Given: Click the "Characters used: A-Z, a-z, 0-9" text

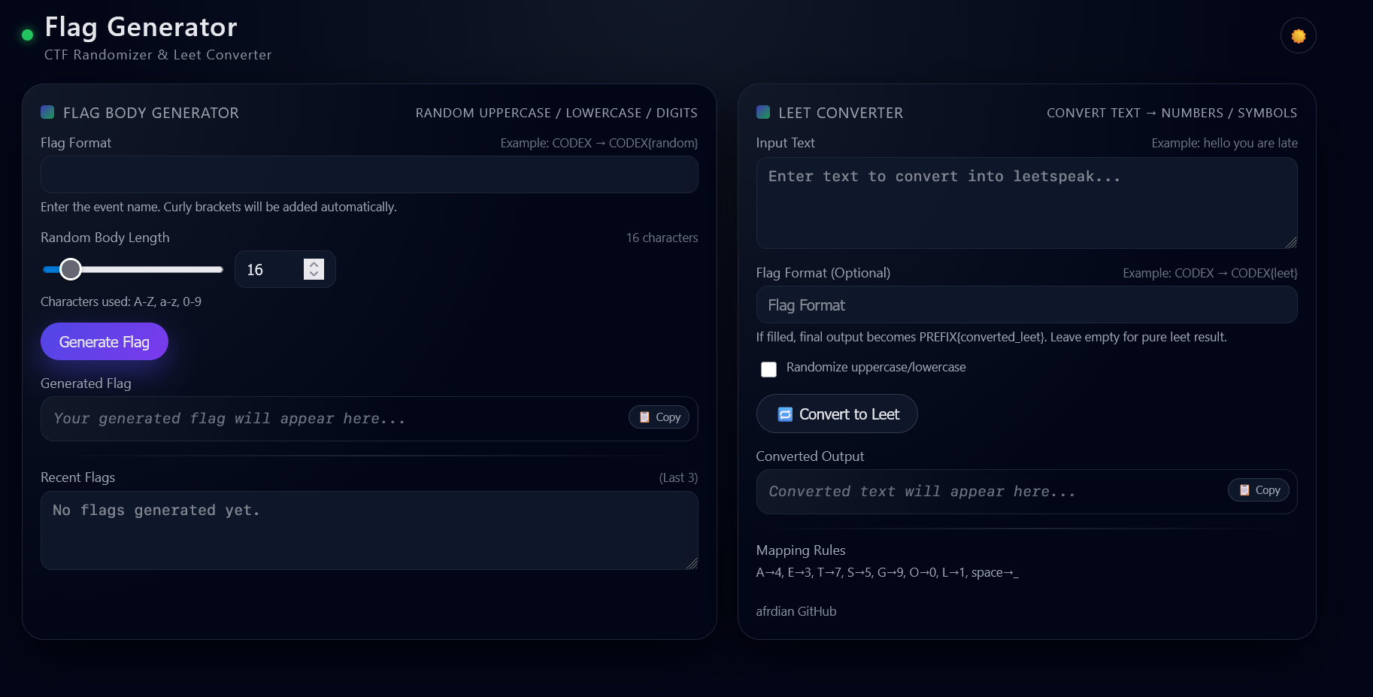Looking at the screenshot, I should tap(121, 302).
